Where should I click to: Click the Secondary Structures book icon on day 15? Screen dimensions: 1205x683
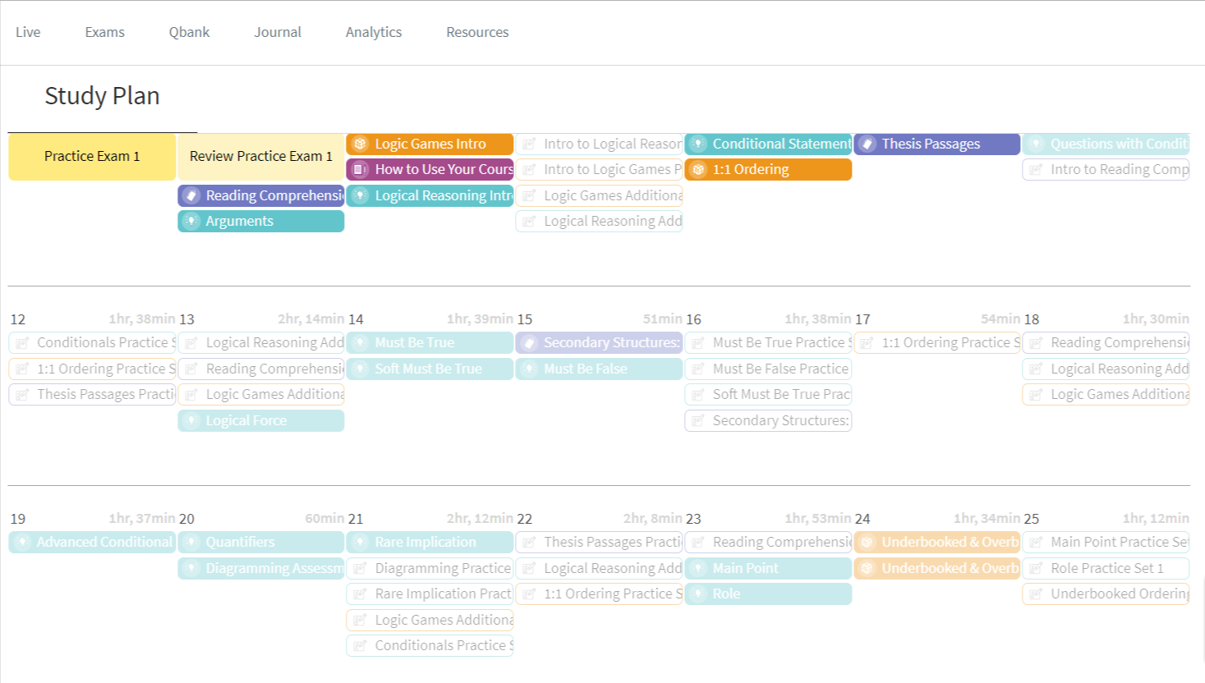point(529,343)
